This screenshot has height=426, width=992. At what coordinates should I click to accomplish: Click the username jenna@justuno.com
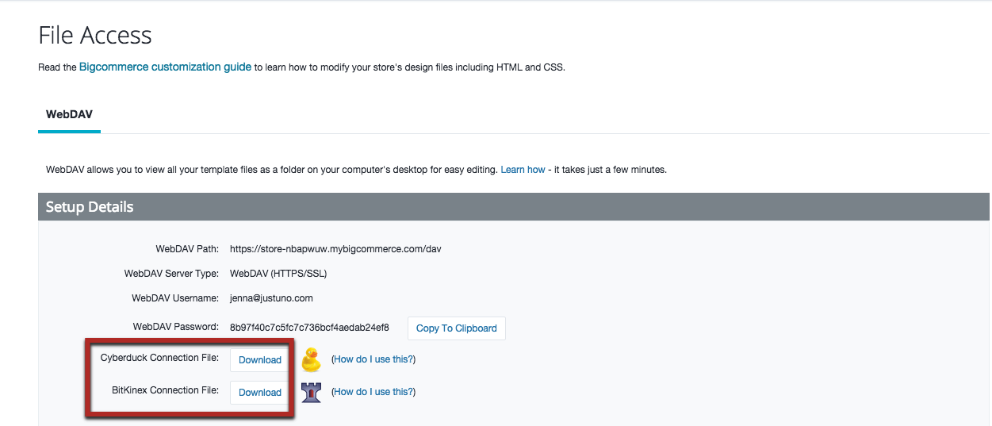(x=271, y=298)
